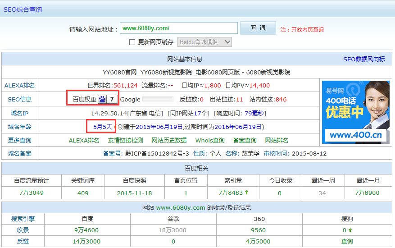Viewport: 395px width, 248px height.
Task: Click the keyword library value 409
Action: coord(83,193)
